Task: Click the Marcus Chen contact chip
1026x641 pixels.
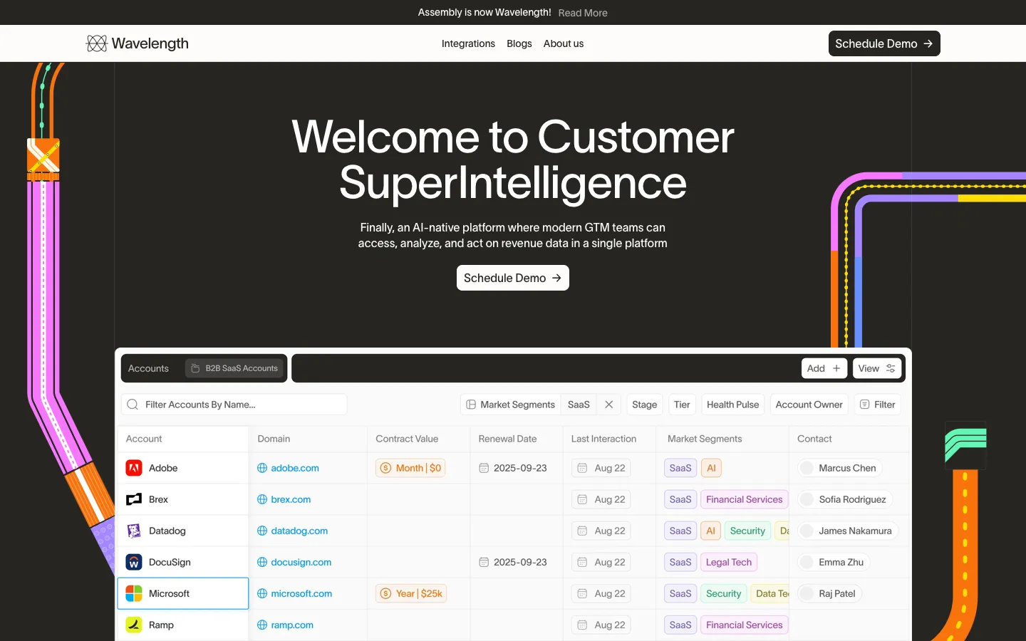Action: point(839,468)
